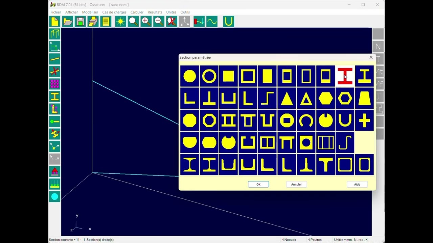Open the Unités menu
The height and width of the screenshot is (243, 433).
[x=171, y=12]
